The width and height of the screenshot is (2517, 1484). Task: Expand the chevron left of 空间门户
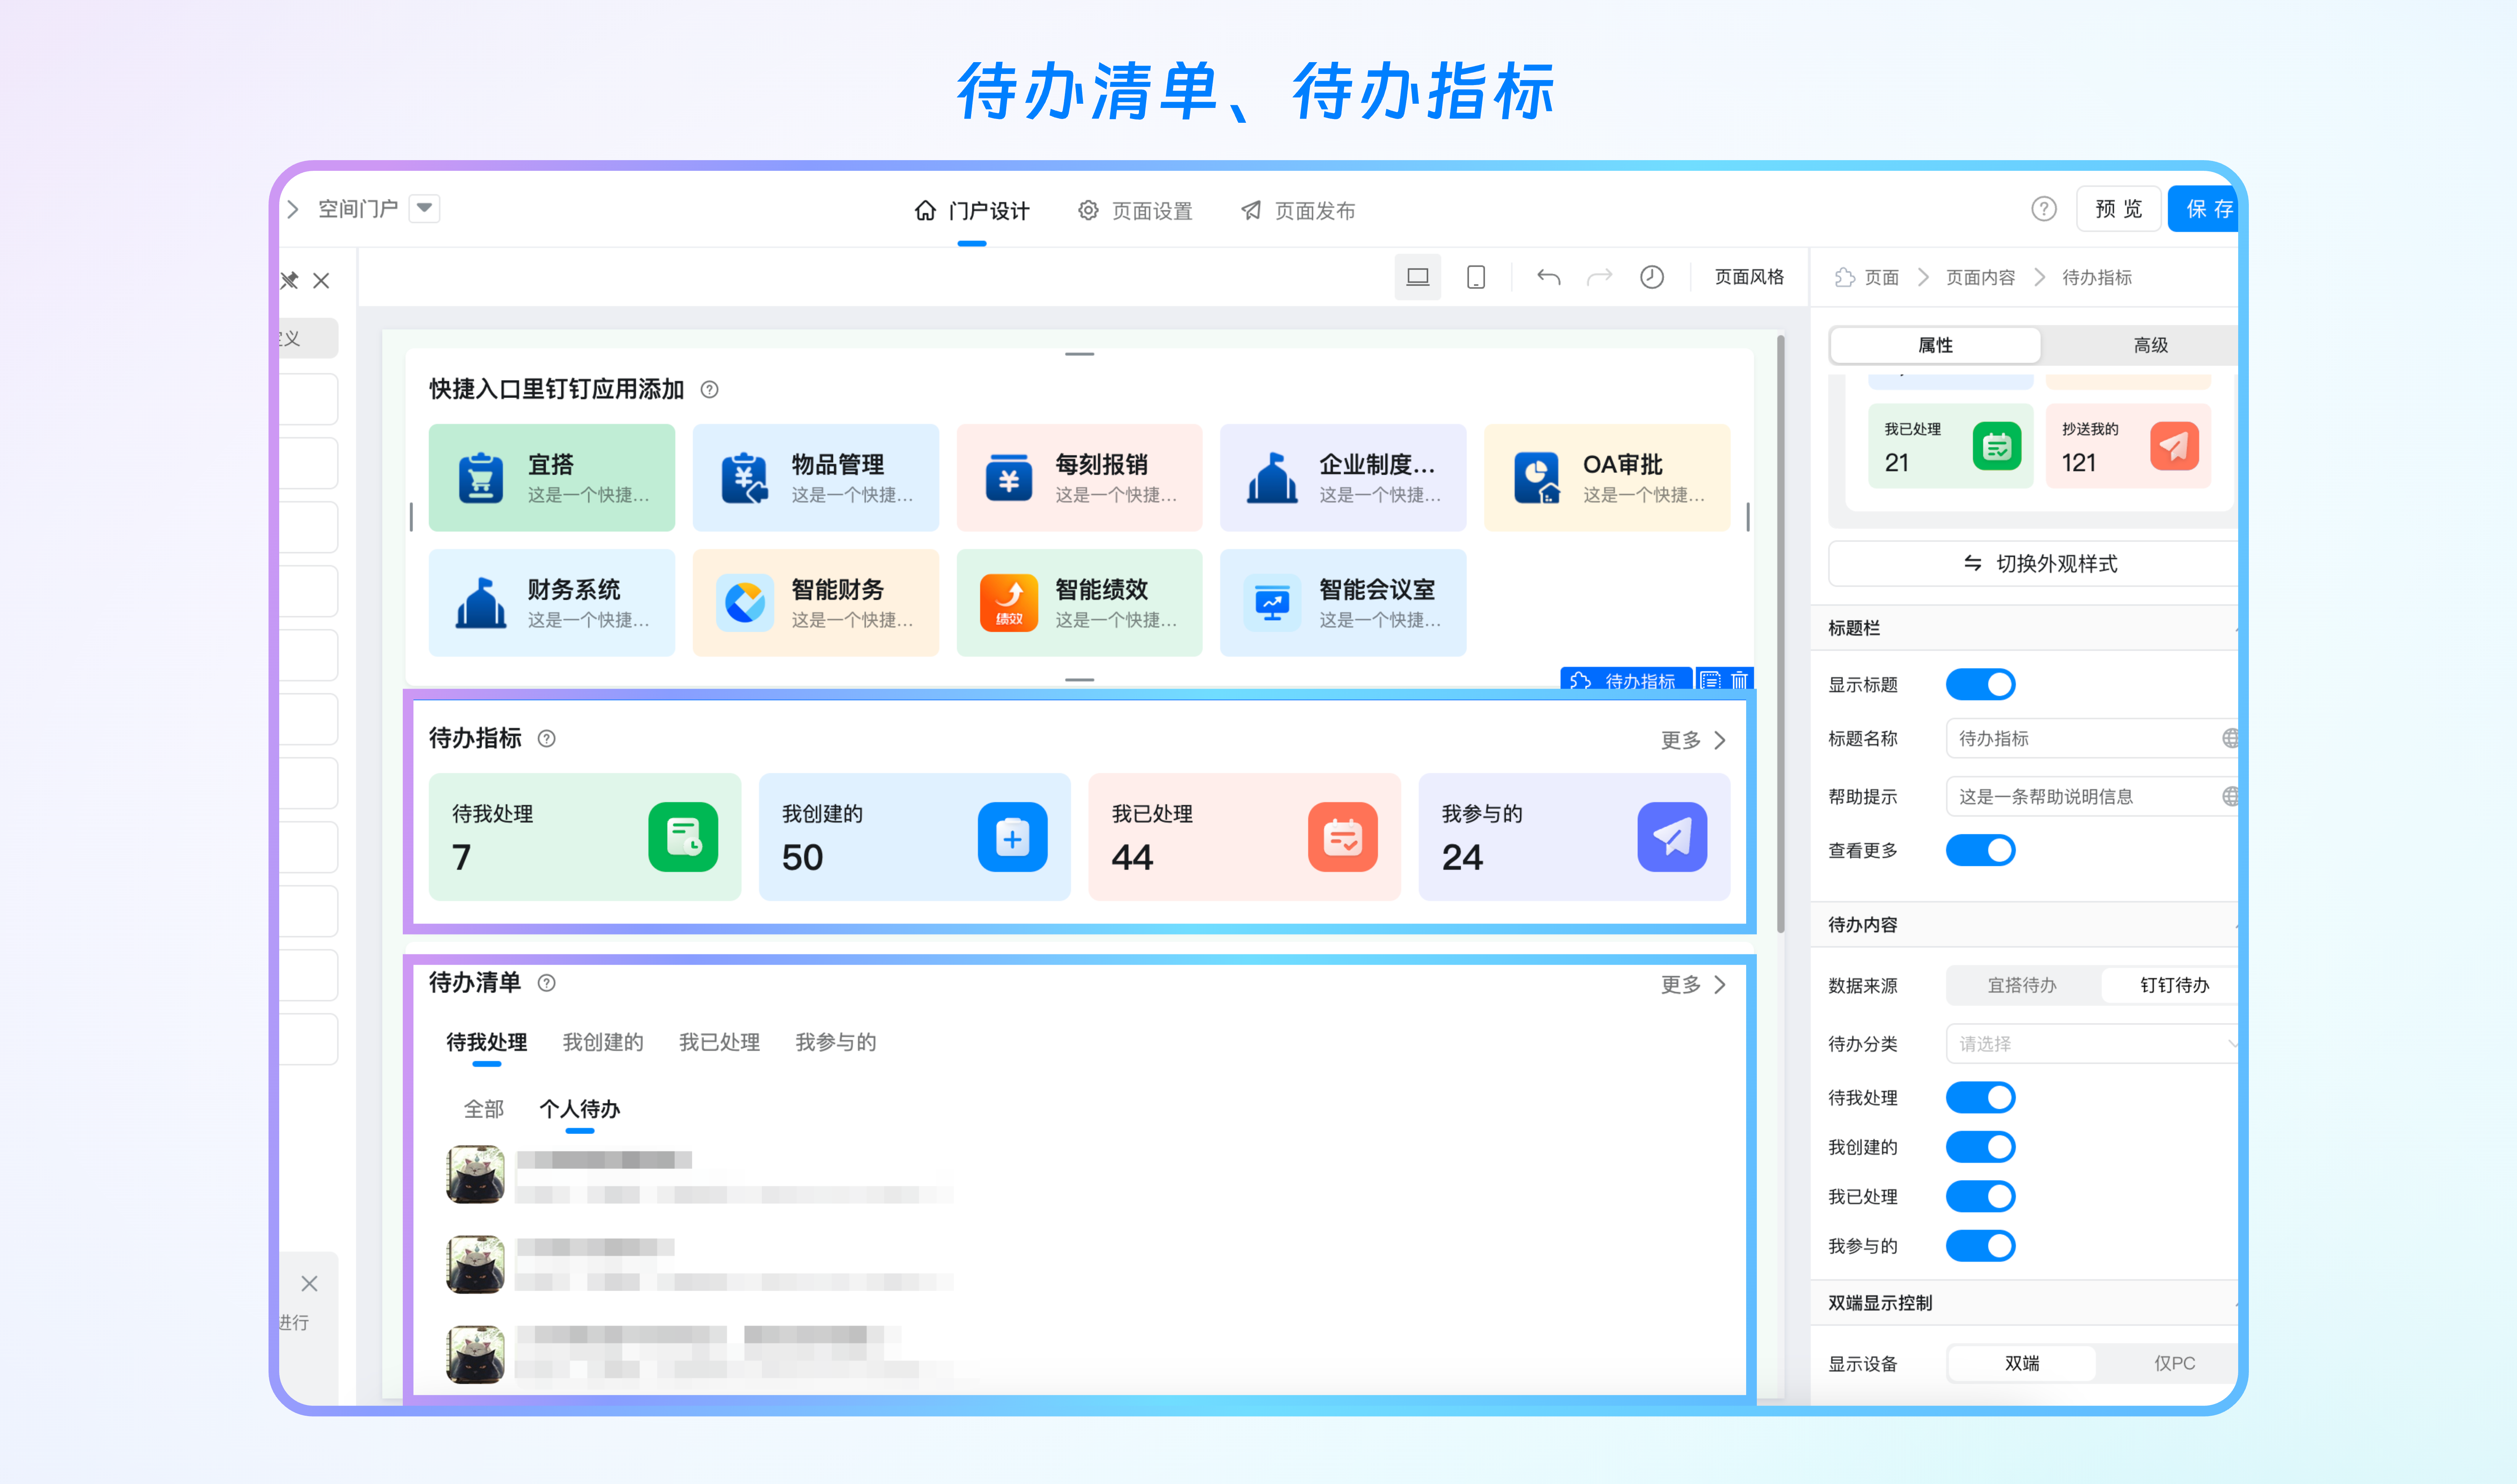click(293, 209)
